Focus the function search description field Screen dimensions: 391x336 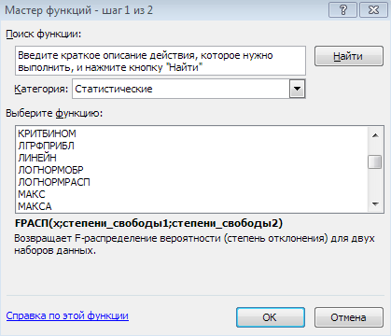pyautogui.click(x=161, y=61)
